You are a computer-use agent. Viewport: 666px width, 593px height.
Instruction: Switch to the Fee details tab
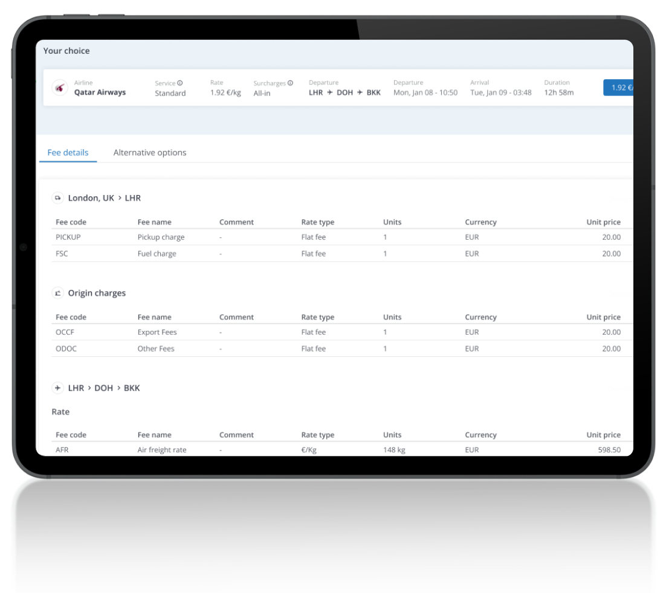(x=68, y=152)
